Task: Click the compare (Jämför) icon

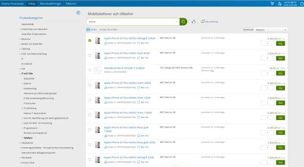Action: [x=88, y=30]
